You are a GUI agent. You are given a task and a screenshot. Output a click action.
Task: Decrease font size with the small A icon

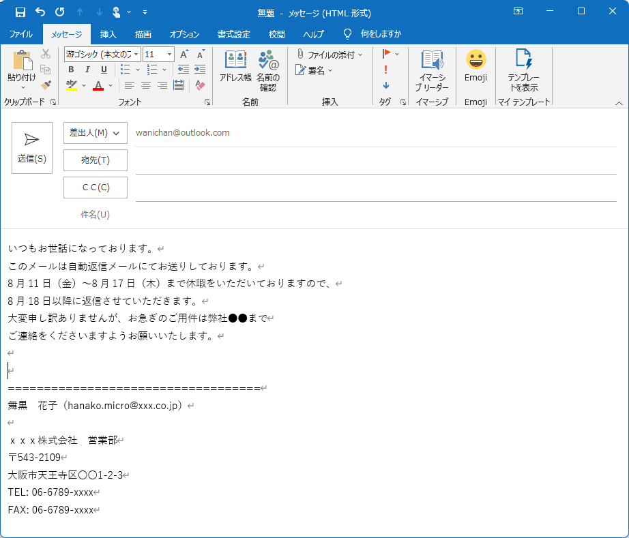[200, 54]
